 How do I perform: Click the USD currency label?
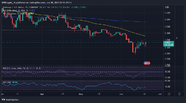pos(167,7)
